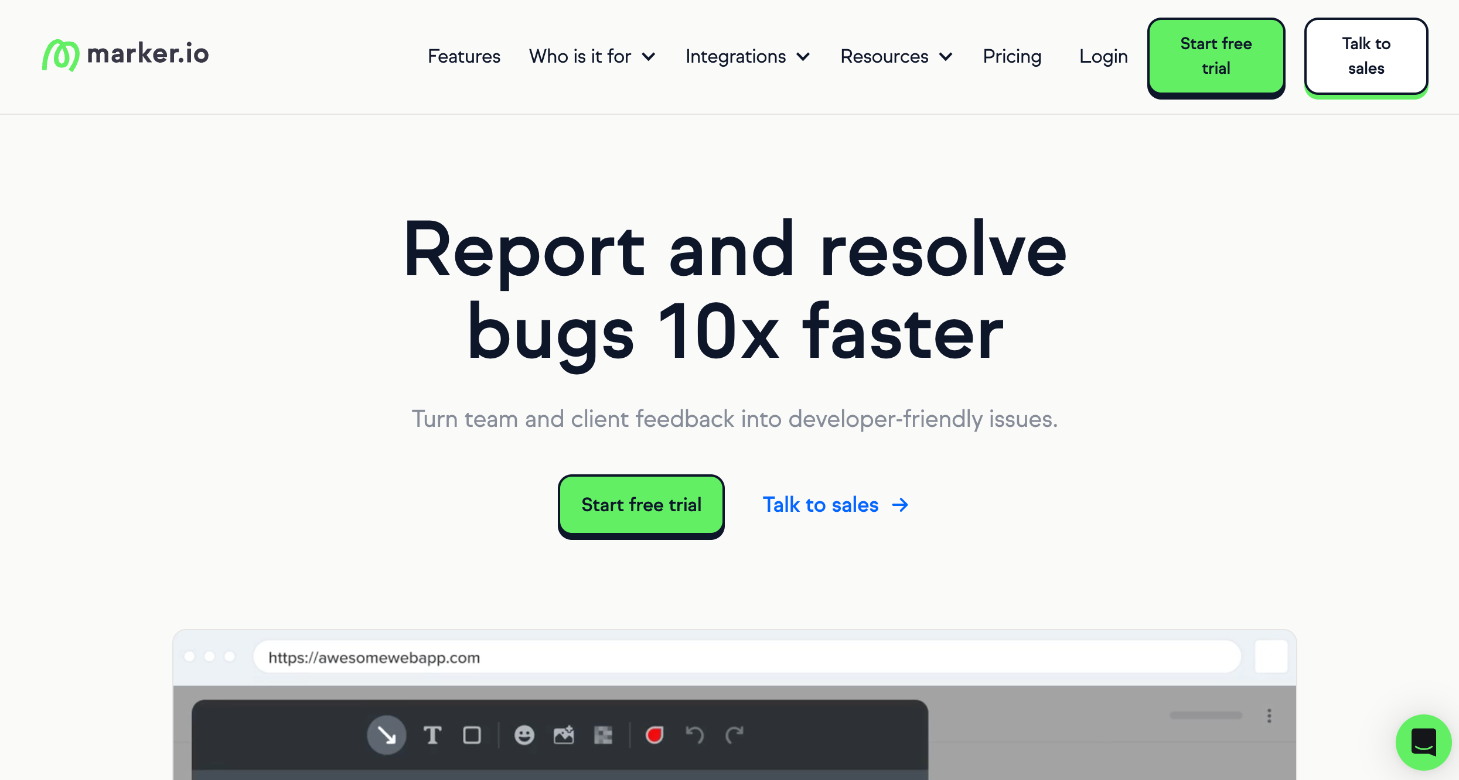
Task: Choose the rectangle shape tool
Action: tap(472, 735)
